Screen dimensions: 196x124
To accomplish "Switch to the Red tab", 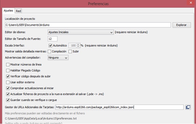I will click(18, 11).
